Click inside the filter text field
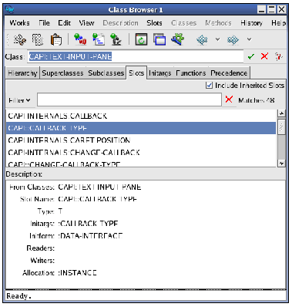This screenshot has height=307, width=292. point(129,100)
